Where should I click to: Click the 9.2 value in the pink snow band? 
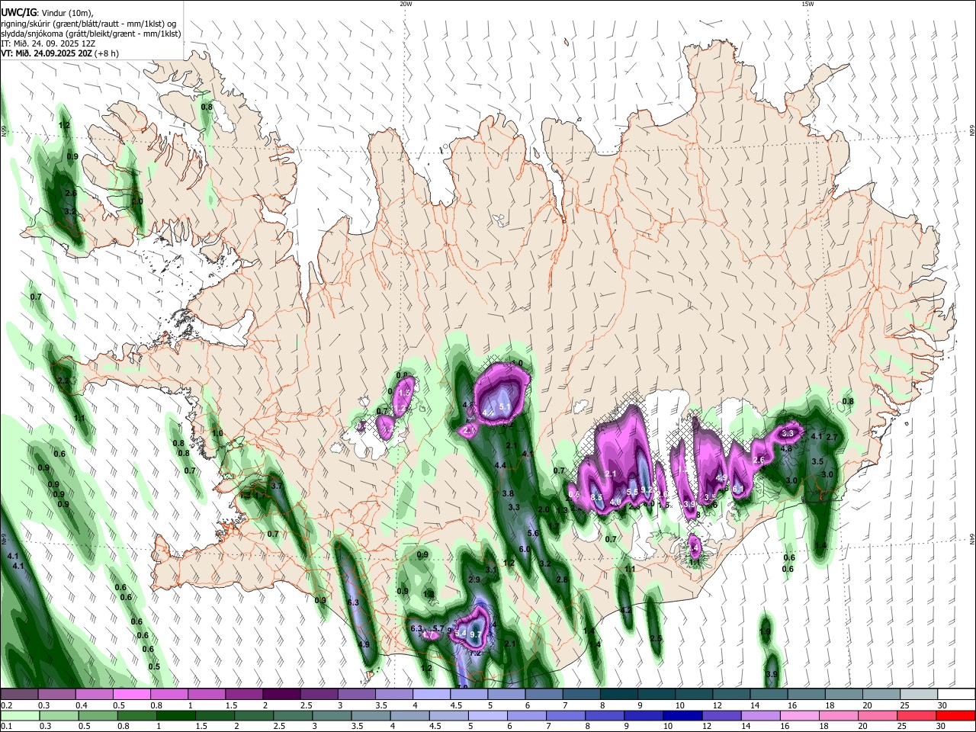point(647,491)
